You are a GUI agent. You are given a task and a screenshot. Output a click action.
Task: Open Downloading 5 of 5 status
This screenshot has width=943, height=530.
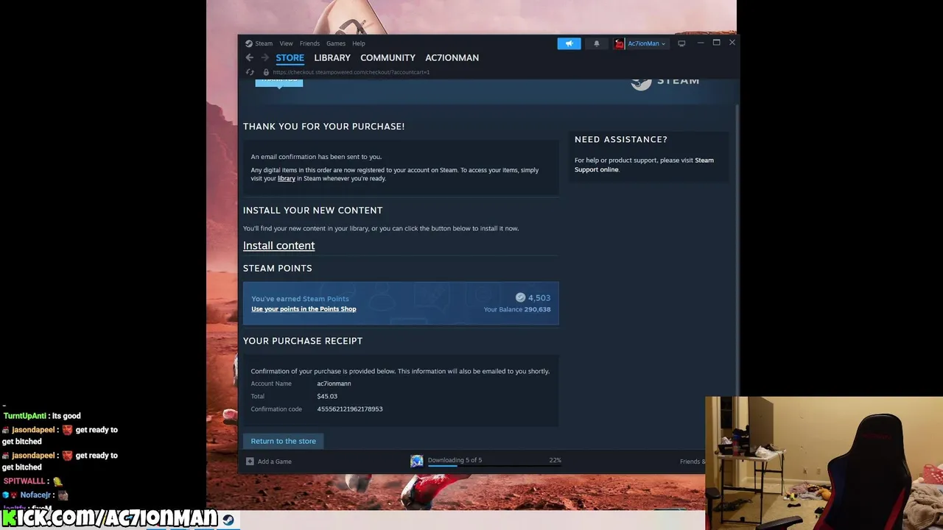(455, 460)
